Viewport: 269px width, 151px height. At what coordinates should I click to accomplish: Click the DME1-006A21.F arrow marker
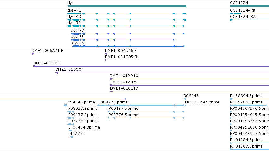click(x=33, y=54)
